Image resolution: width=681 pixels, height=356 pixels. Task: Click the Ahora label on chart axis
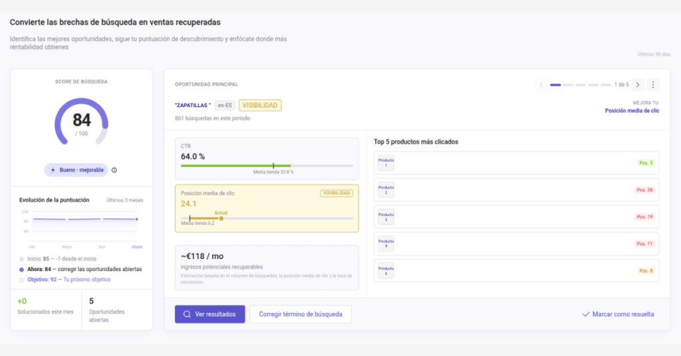[x=136, y=246]
